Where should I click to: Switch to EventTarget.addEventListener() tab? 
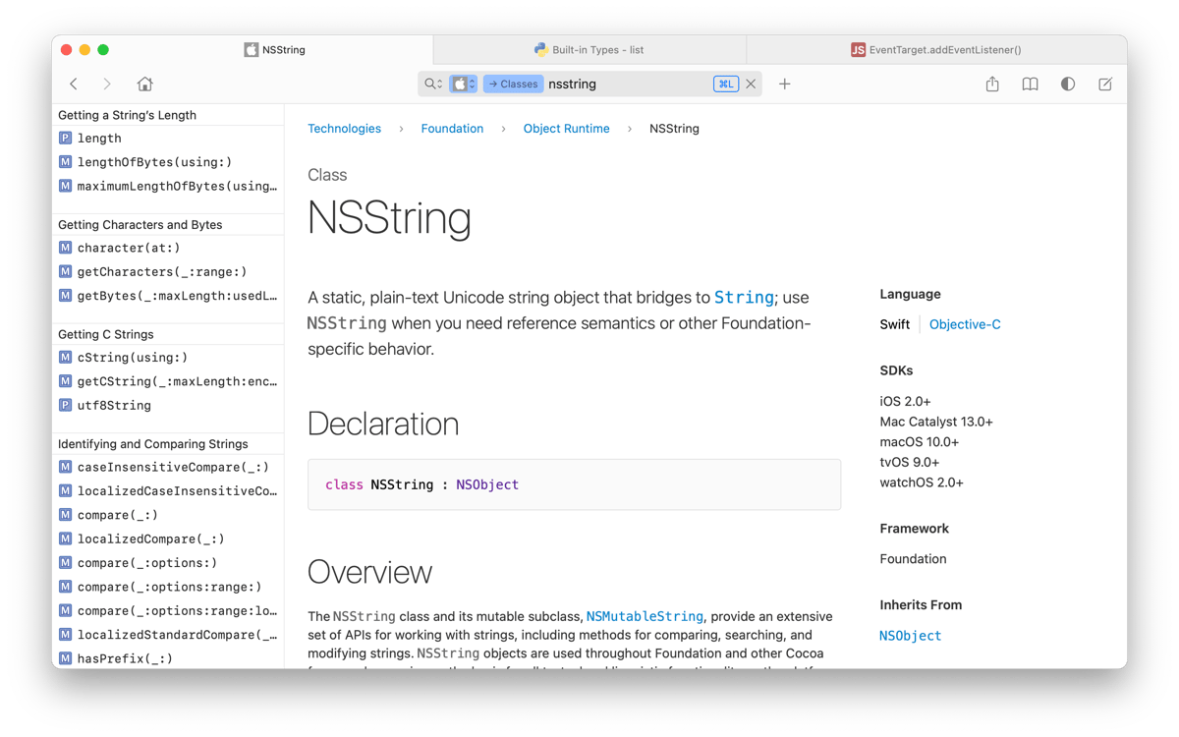936,49
